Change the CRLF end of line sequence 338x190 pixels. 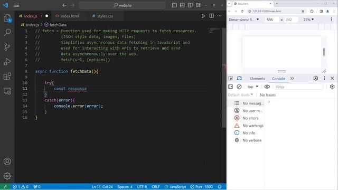click(155, 187)
